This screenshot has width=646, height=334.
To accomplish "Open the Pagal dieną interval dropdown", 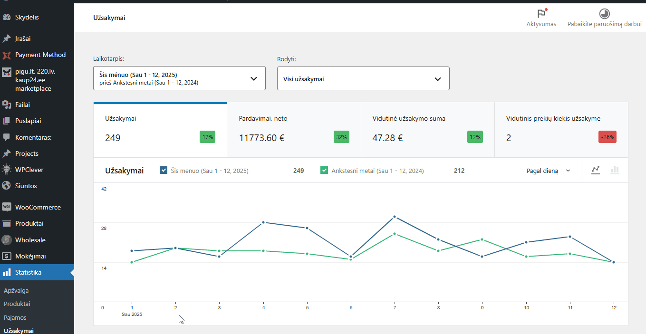I will point(548,171).
